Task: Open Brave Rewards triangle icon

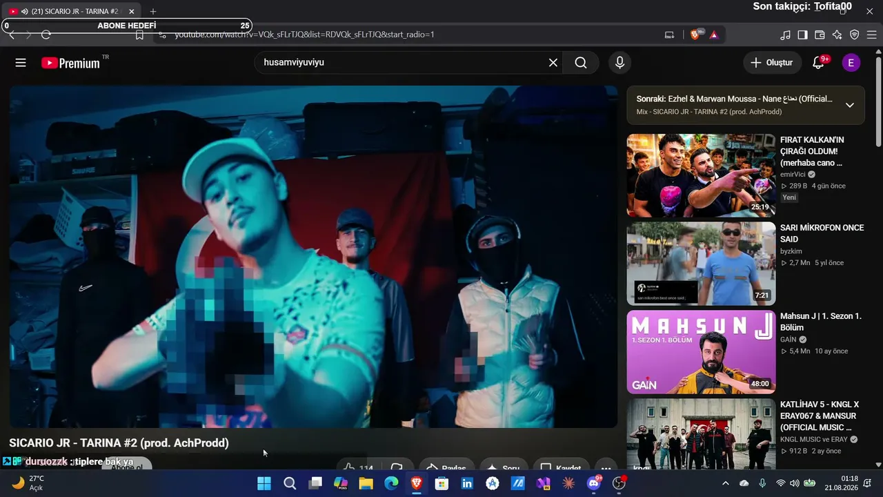Action: point(714,35)
